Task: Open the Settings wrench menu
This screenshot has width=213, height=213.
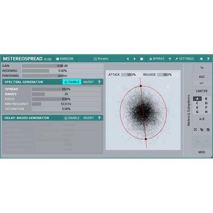Action: [184, 59]
